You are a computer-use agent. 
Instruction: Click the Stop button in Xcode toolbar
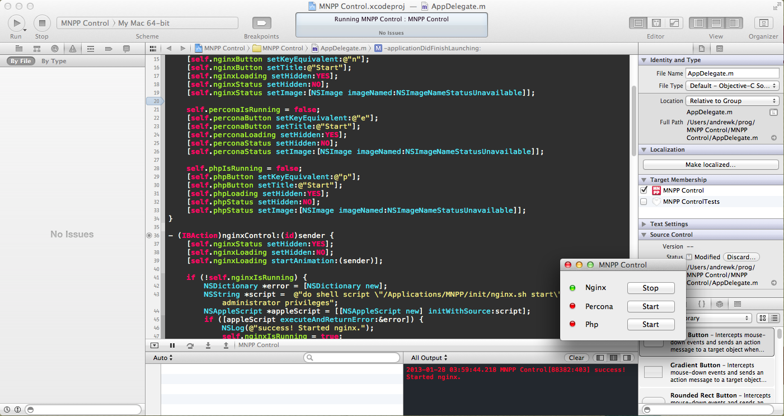point(42,23)
